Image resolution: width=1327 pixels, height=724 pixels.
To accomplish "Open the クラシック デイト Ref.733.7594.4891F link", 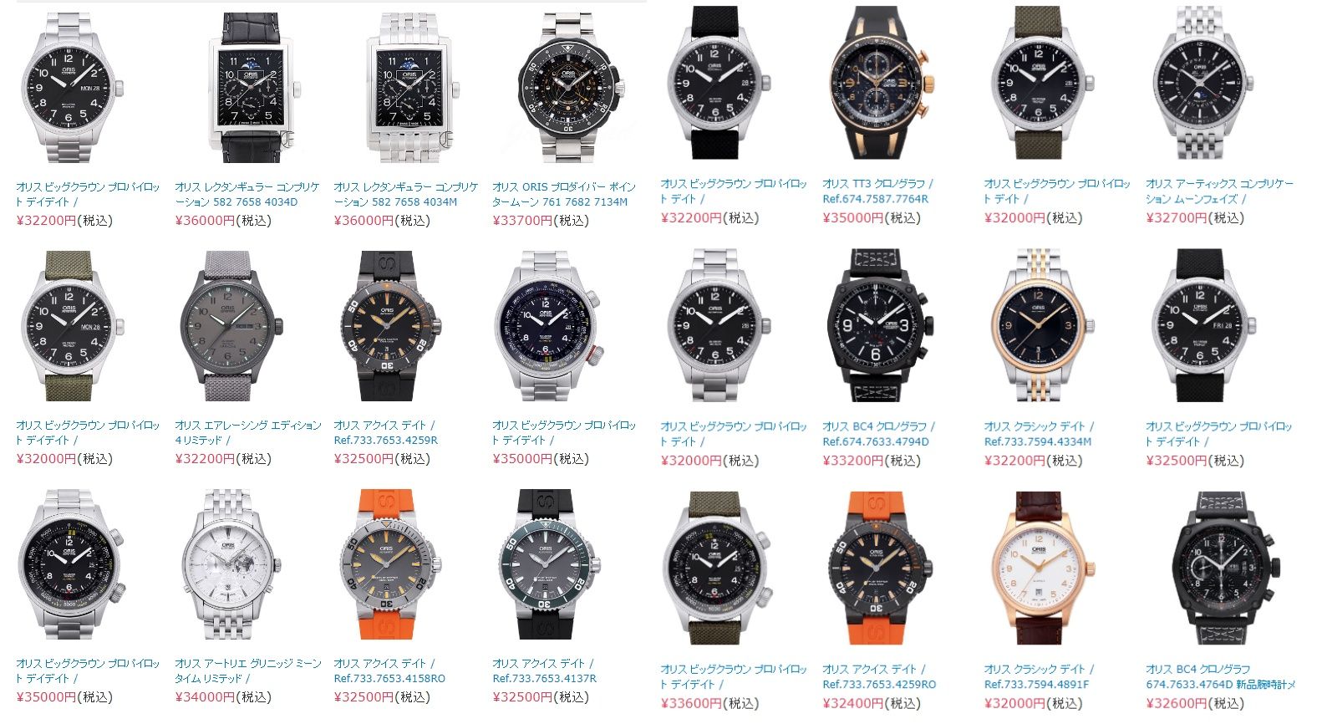I will (x=1040, y=676).
